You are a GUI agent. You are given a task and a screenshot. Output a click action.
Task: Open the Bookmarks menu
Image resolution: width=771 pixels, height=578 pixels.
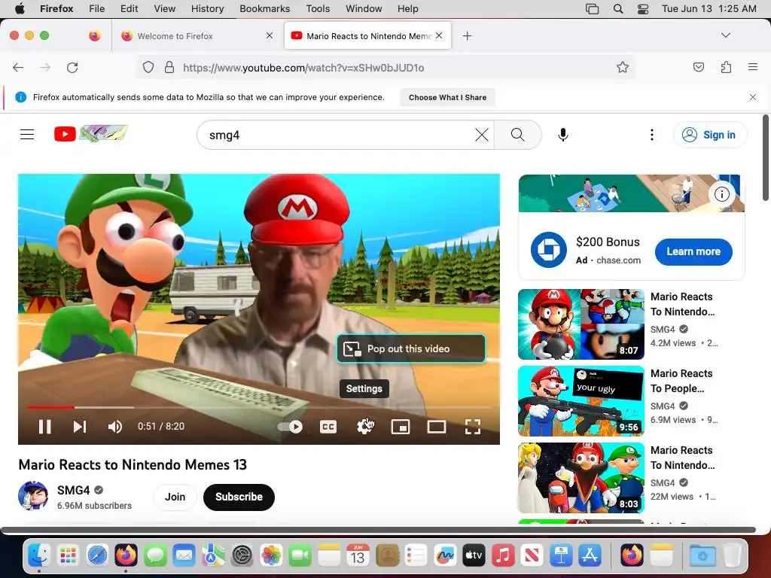[264, 9]
